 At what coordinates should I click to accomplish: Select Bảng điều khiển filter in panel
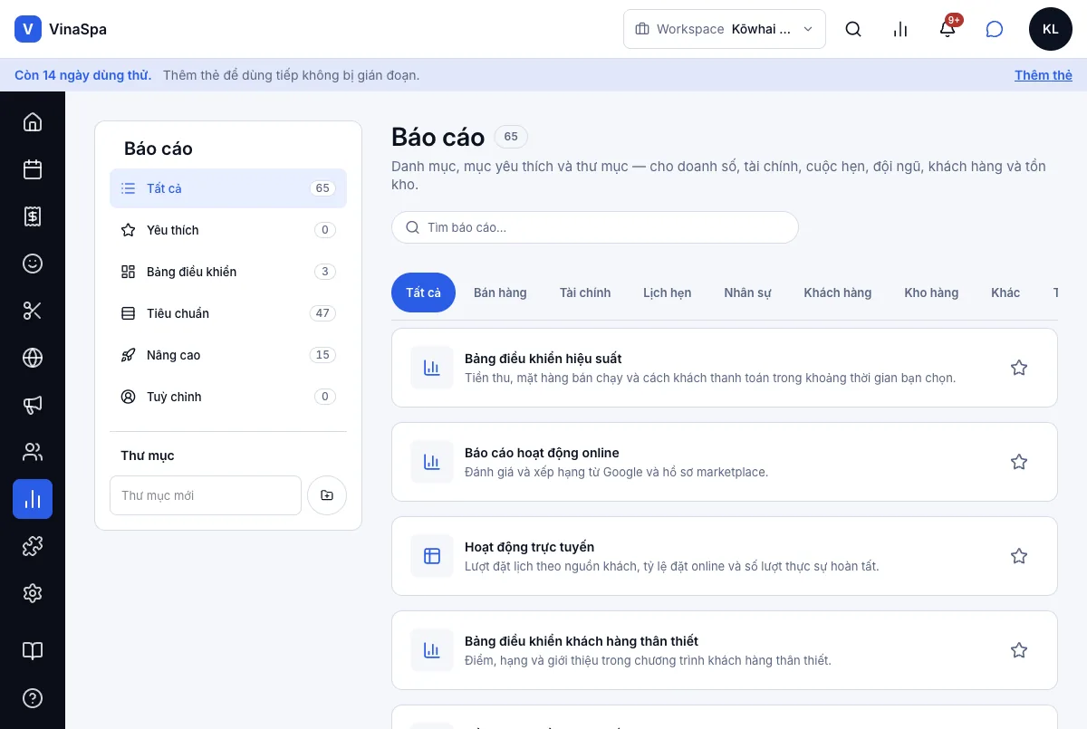pyautogui.click(x=228, y=272)
